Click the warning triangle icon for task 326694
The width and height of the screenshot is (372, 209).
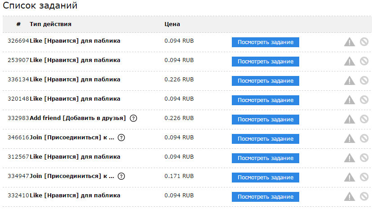(349, 42)
